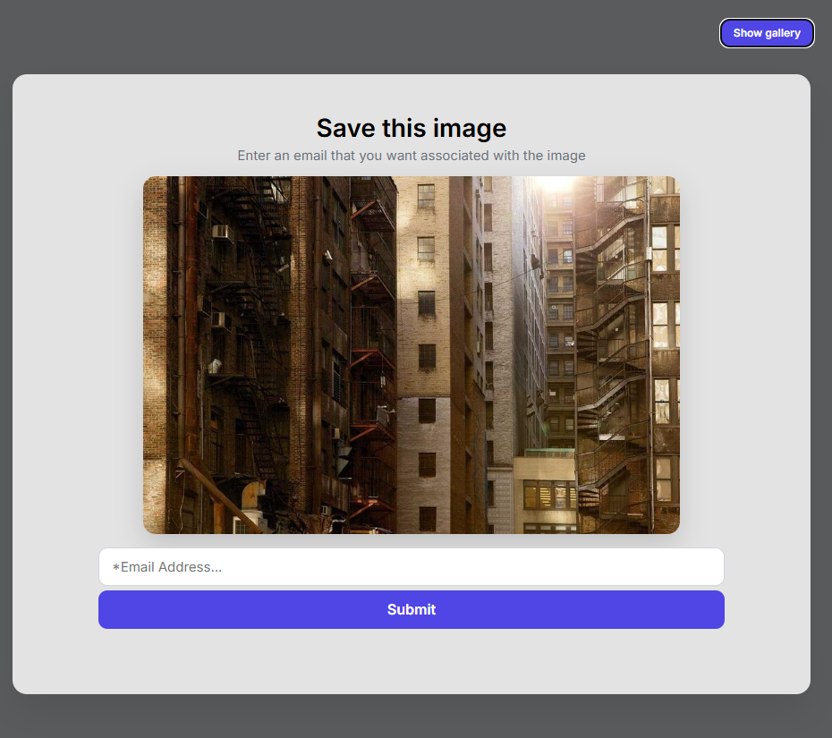Click the bottom edge of the Submit button
832x738 pixels.
click(x=412, y=626)
